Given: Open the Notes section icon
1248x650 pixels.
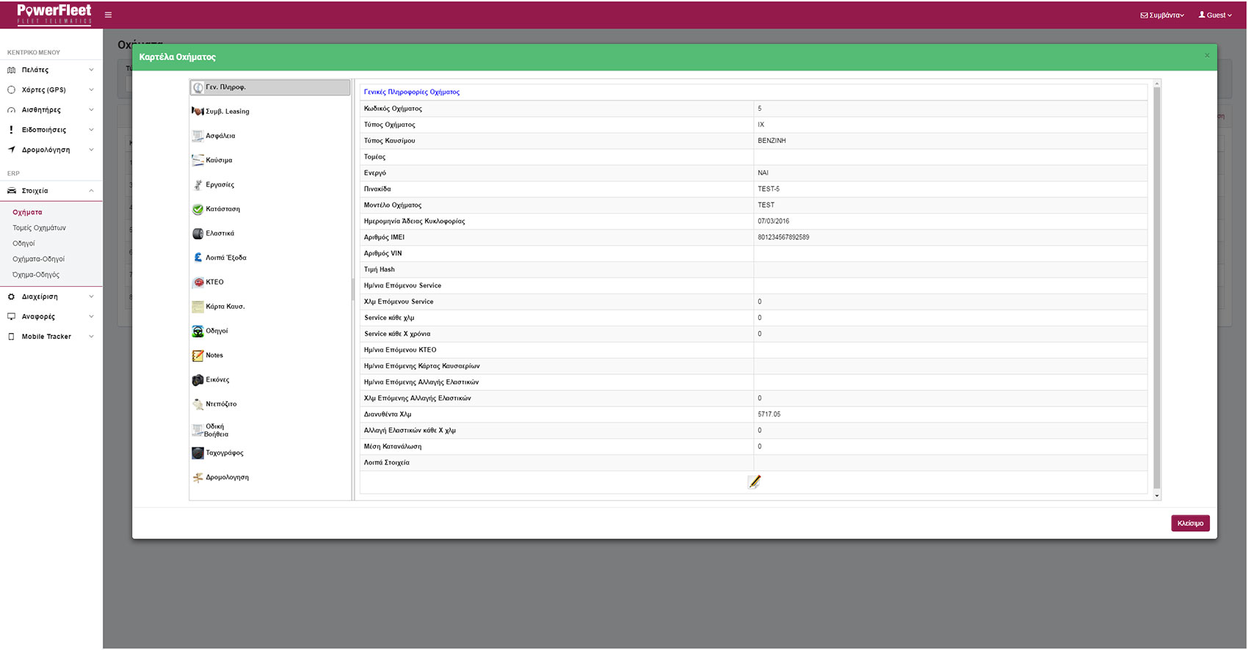Looking at the screenshot, I should (197, 356).
